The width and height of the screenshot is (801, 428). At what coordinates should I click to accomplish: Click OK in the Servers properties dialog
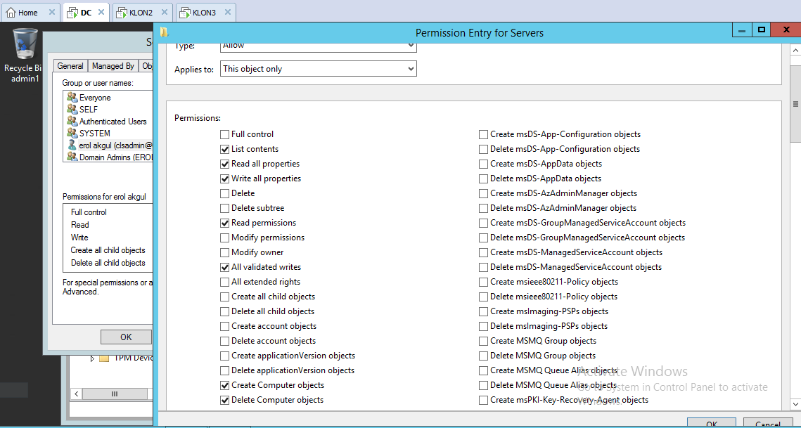(126, 337)
